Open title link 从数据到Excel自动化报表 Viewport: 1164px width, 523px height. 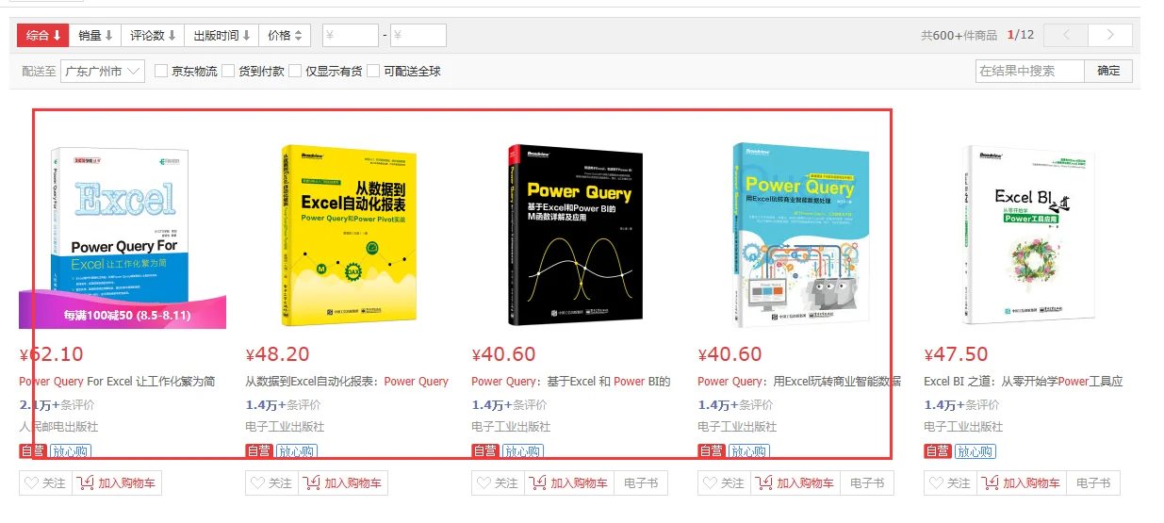coord(347,382)
